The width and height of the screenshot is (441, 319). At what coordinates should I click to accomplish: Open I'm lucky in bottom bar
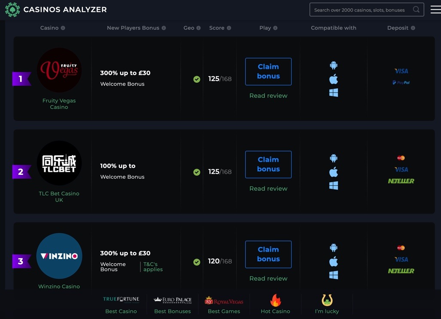(x=327, y=311)
